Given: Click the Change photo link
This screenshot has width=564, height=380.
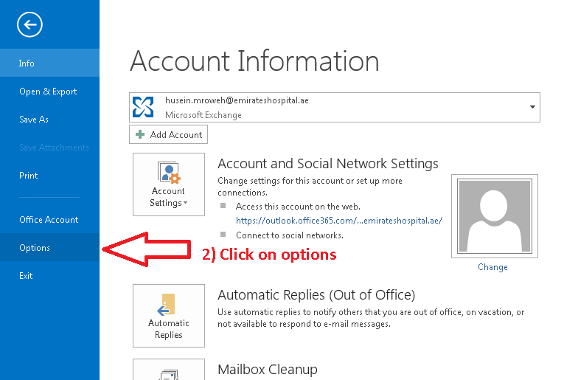Looking at the screenshot, I should point(492,267).
